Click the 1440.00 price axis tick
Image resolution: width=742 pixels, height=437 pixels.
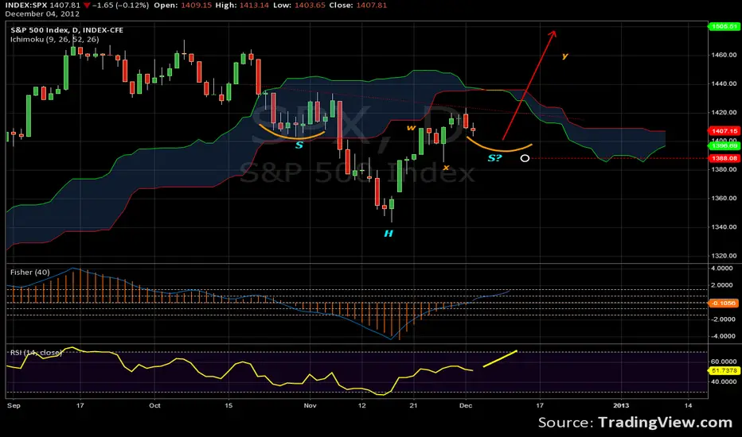(x=724, y=83)
